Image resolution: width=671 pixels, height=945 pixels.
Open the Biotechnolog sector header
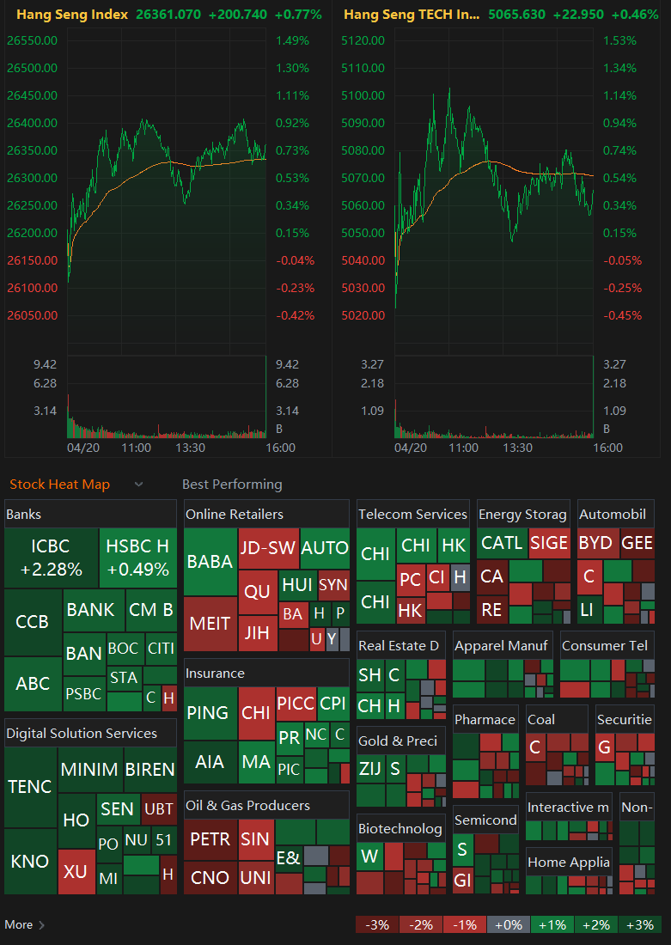(401, 829)
